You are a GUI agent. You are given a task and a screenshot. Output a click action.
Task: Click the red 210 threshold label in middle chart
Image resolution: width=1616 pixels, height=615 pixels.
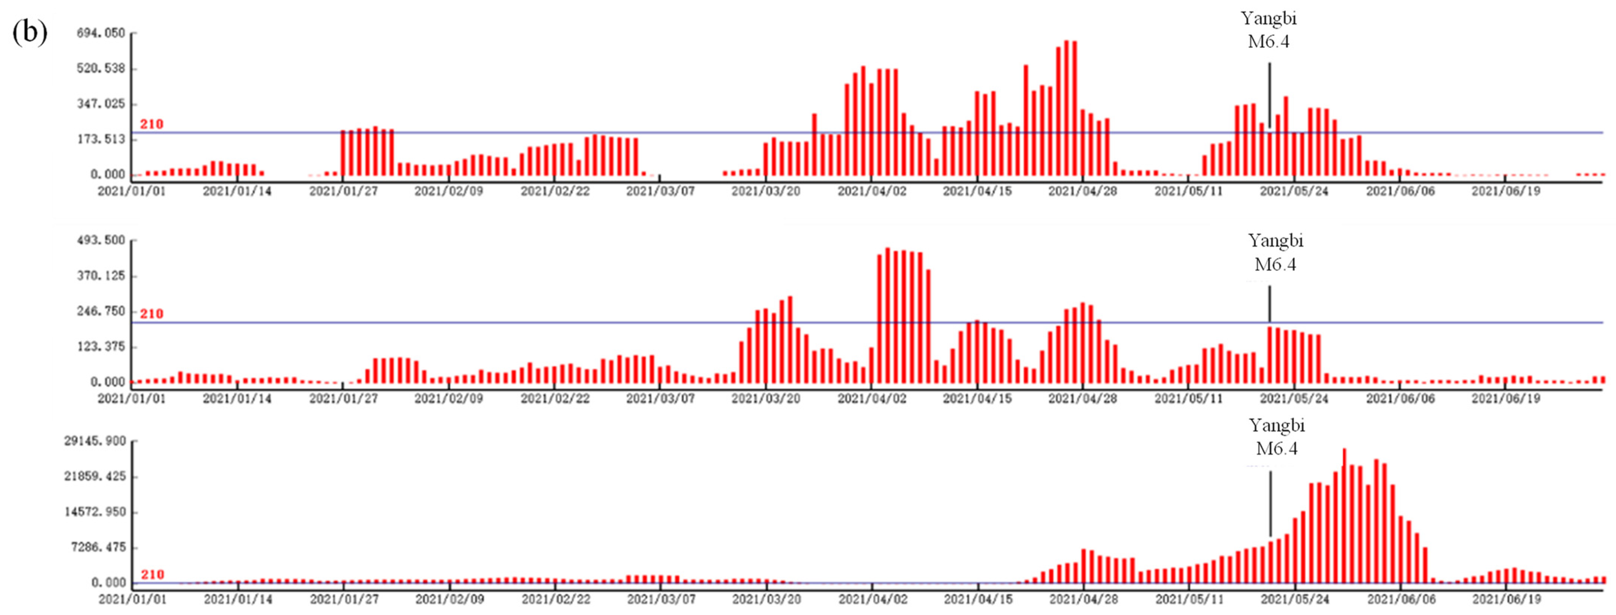tap(151, 314)
